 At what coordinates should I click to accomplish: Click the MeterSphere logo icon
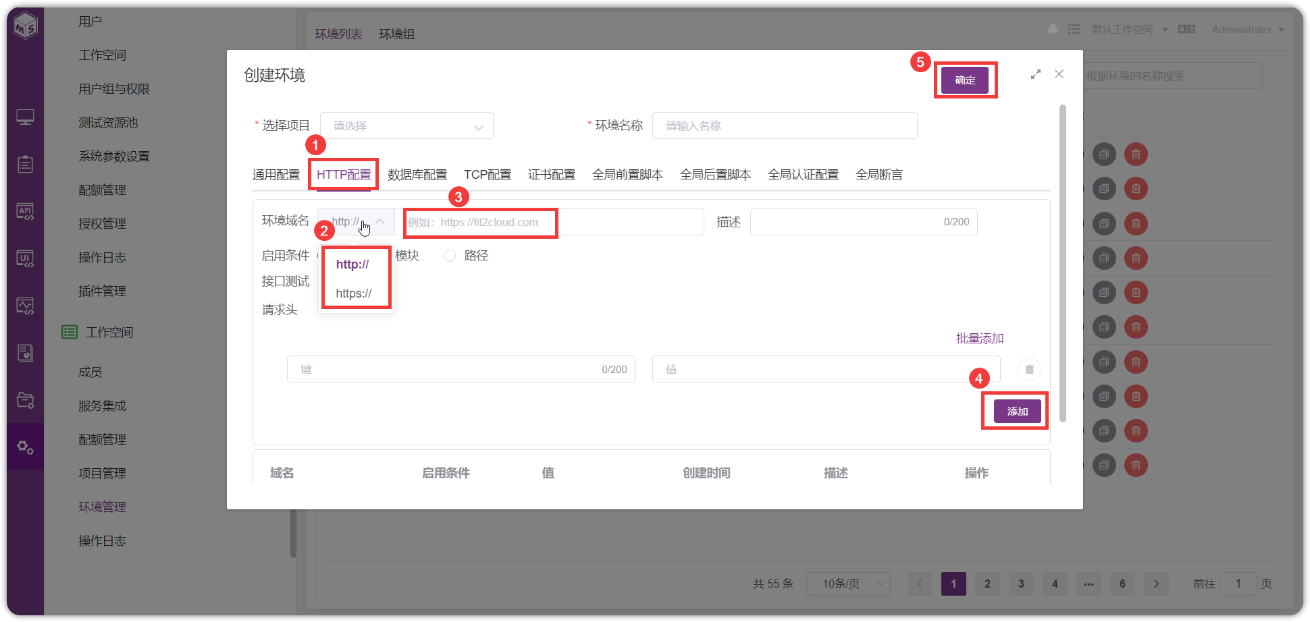pos(26,26)
